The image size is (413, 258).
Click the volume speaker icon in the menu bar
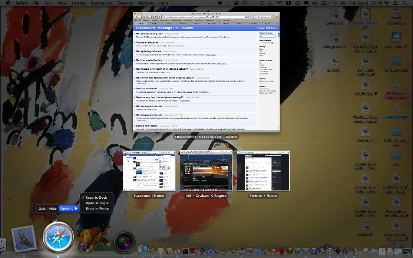315,3
